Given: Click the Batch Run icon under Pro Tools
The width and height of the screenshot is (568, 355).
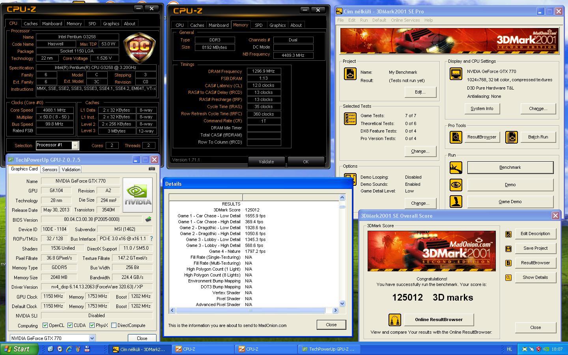Looking at the screenshot, I should pos(512,137).
